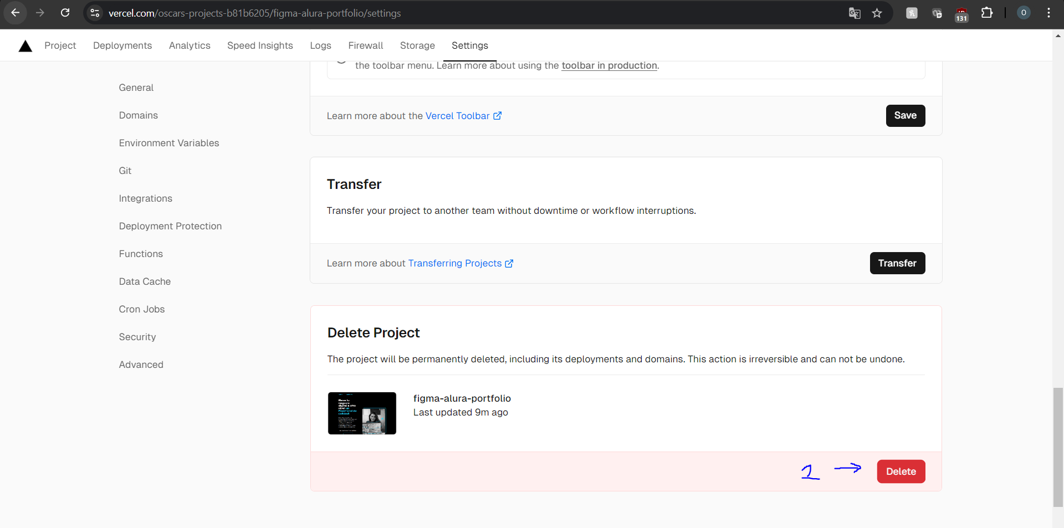1064x528 pixels.
Task: Click the Last updated 9m ago text
Action: point(461,412)
